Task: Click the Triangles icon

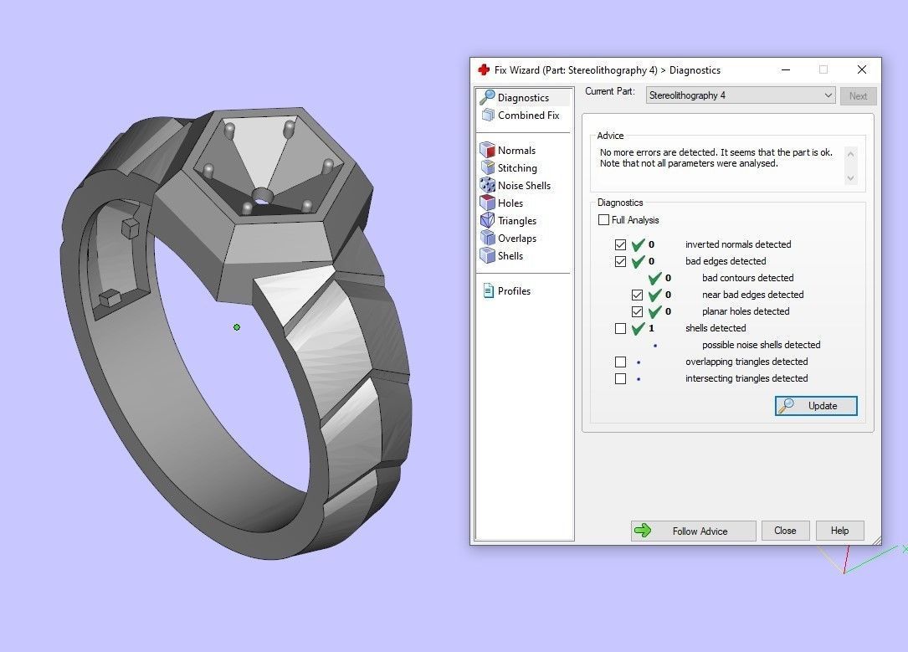Action: click(488, 221)
